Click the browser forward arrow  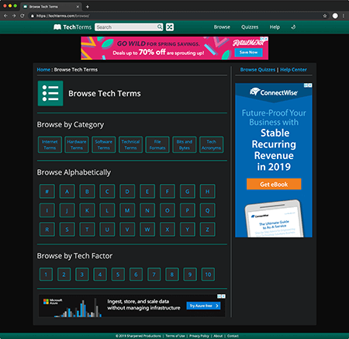(14, 16)
